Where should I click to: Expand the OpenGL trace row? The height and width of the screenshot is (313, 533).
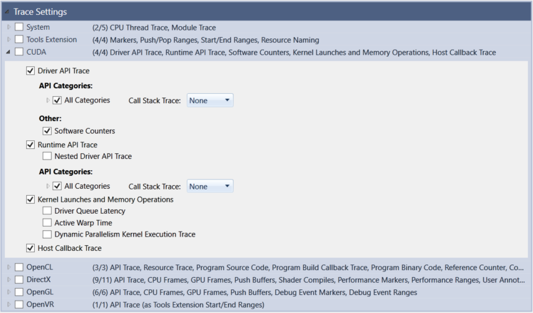click(9, 292)
